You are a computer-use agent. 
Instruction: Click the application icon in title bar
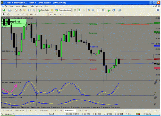tap(2, 3)
